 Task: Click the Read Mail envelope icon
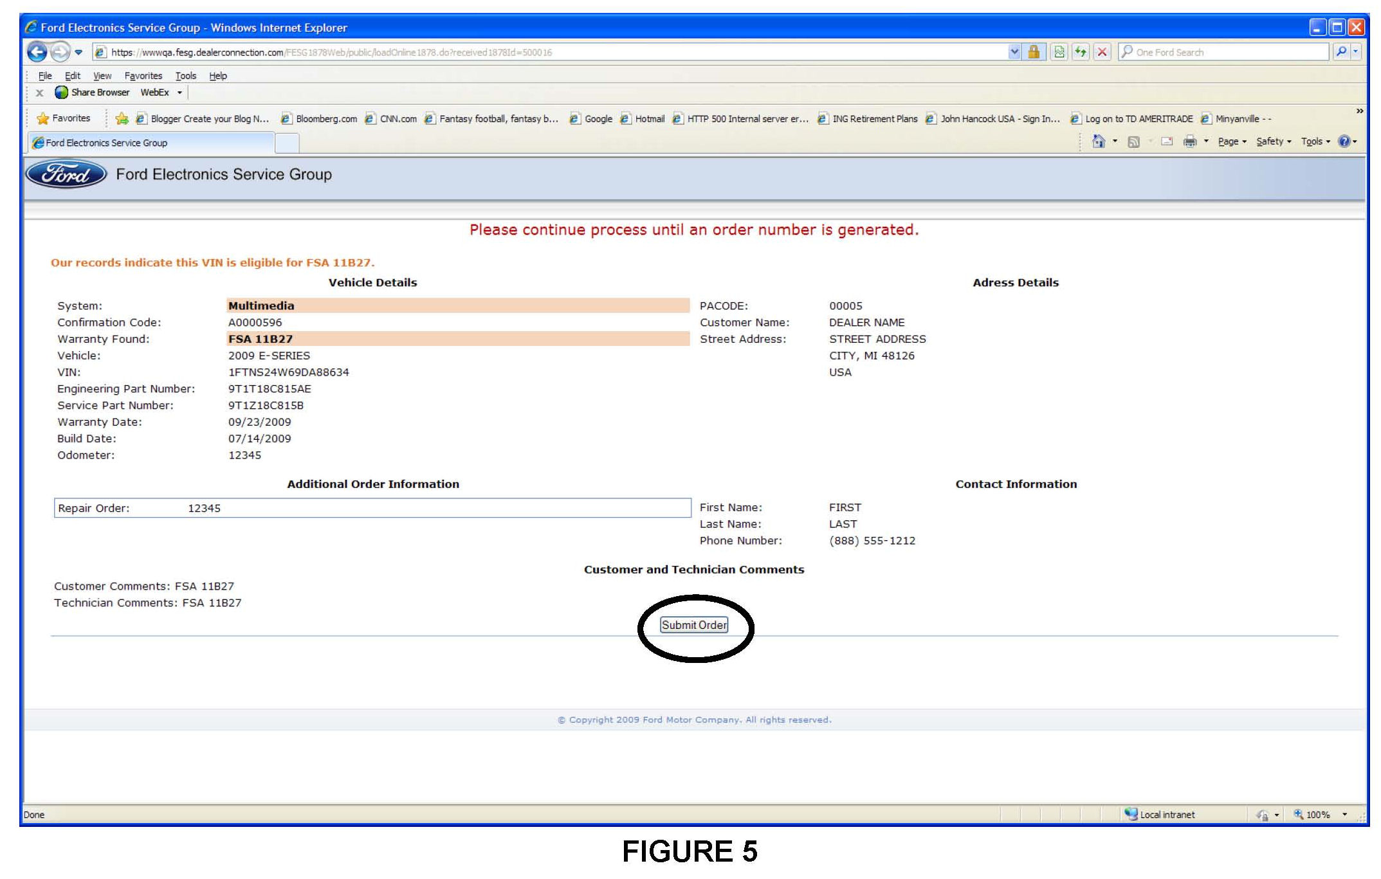(x=1167, y=141)
